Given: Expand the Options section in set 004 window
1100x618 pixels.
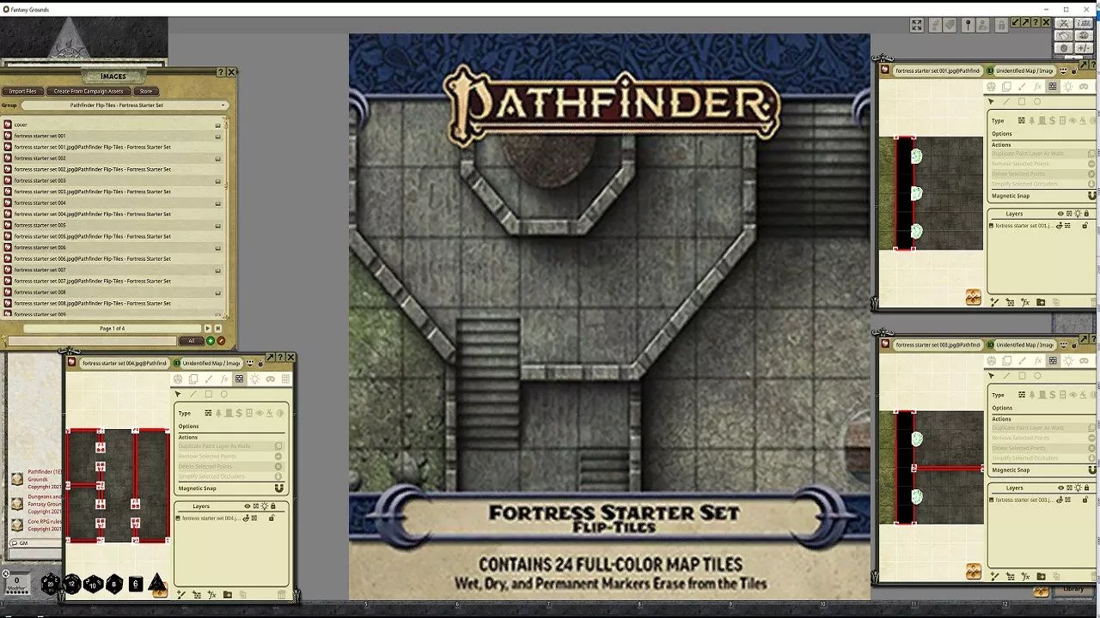Looking at the screenshot, I should point(188,427).
